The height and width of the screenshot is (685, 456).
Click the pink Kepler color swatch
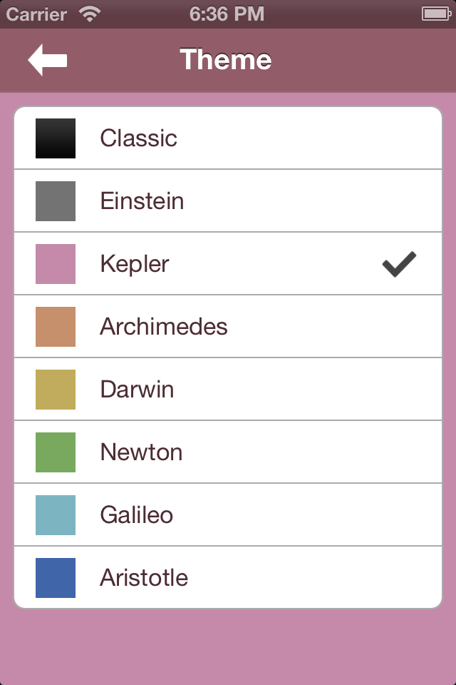tap(56, 264)
